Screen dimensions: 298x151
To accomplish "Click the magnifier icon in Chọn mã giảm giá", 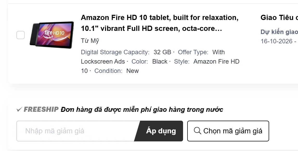I will (x=197, y=131).
